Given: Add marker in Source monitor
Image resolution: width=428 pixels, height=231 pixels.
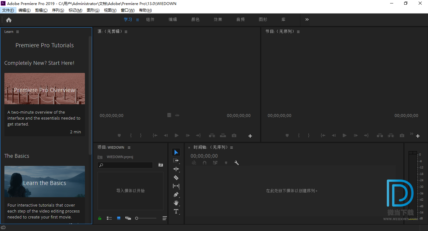Looking at the screenshot, I should pyautogui.click(x=119, y=136).
